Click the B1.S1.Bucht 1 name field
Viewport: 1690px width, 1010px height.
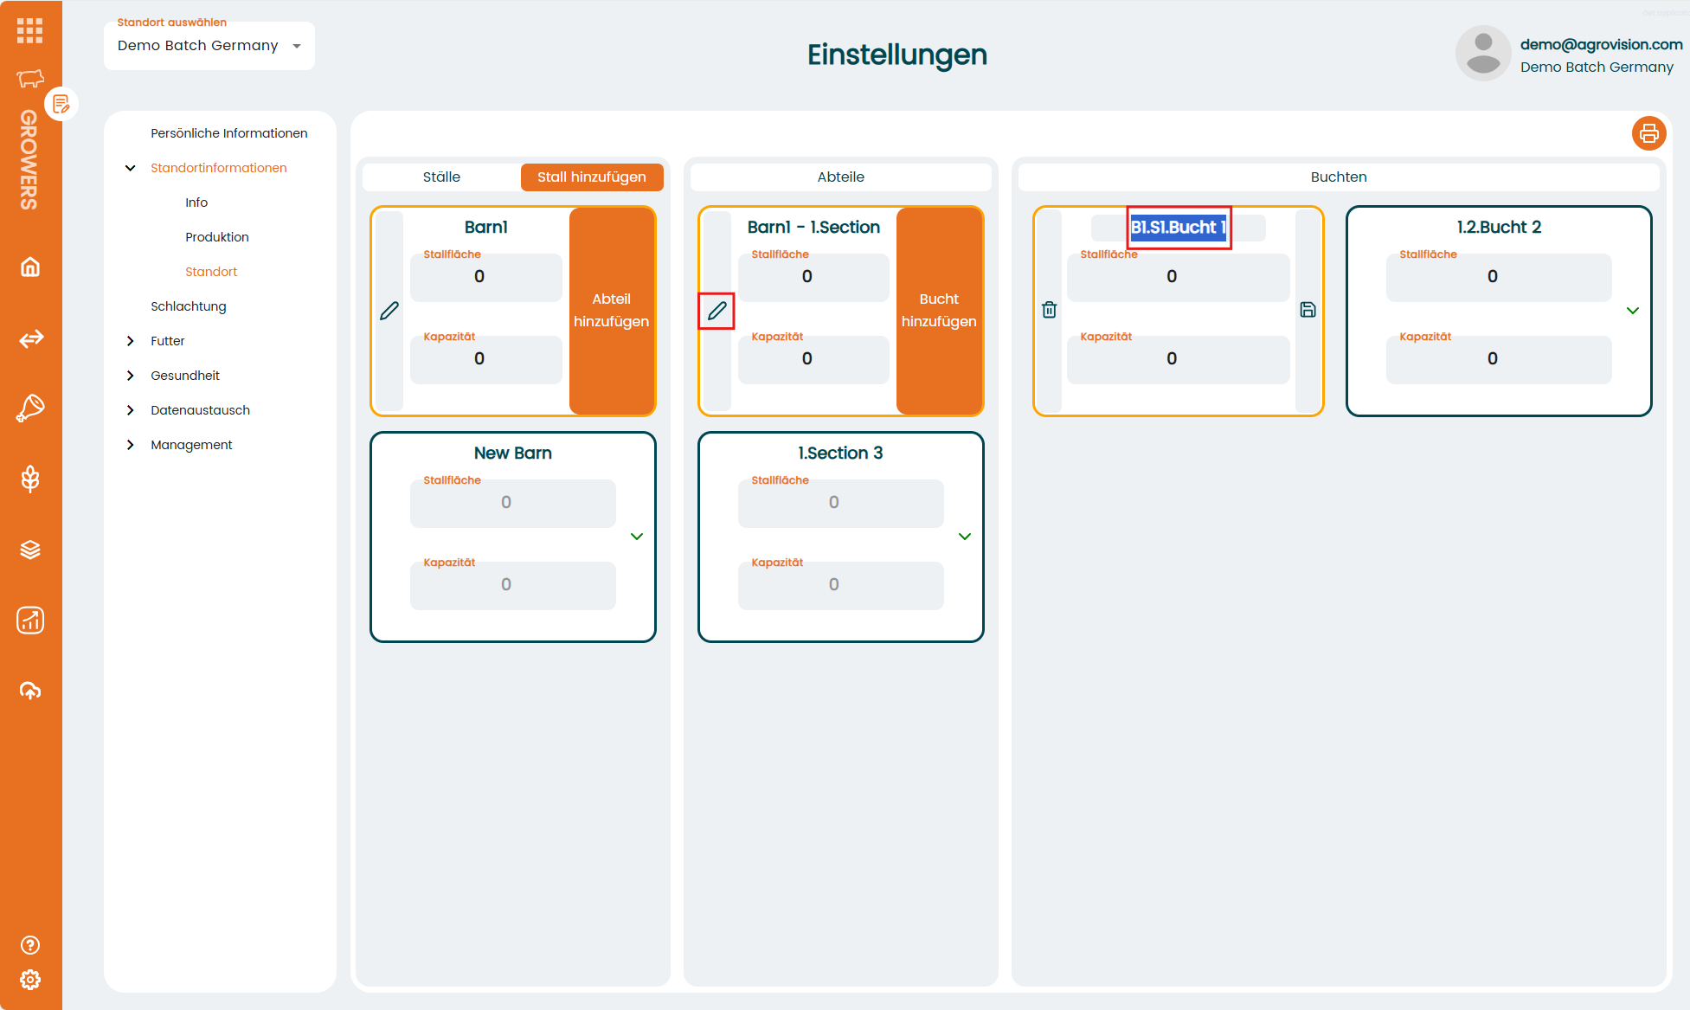pos(1178,228)
